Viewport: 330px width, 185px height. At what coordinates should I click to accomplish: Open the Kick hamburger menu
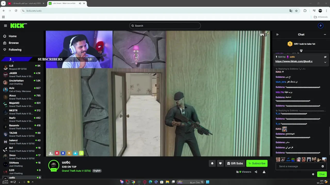pos(5,26)
